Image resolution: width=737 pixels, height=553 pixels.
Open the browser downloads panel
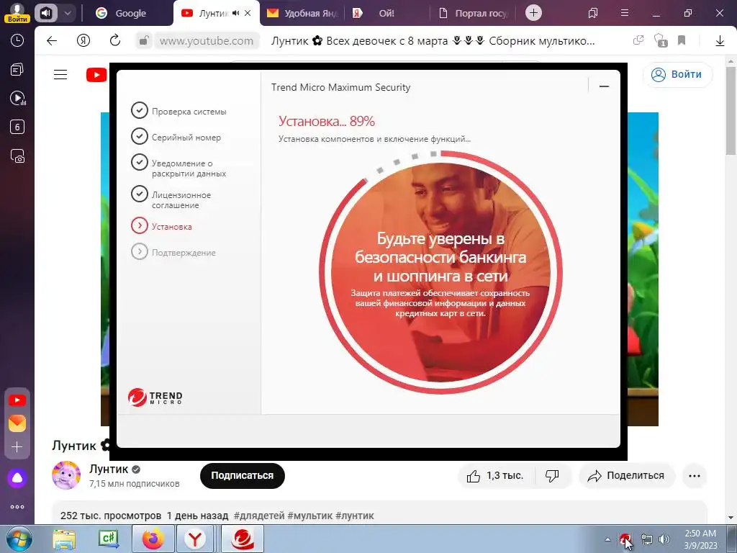[720, 41]
